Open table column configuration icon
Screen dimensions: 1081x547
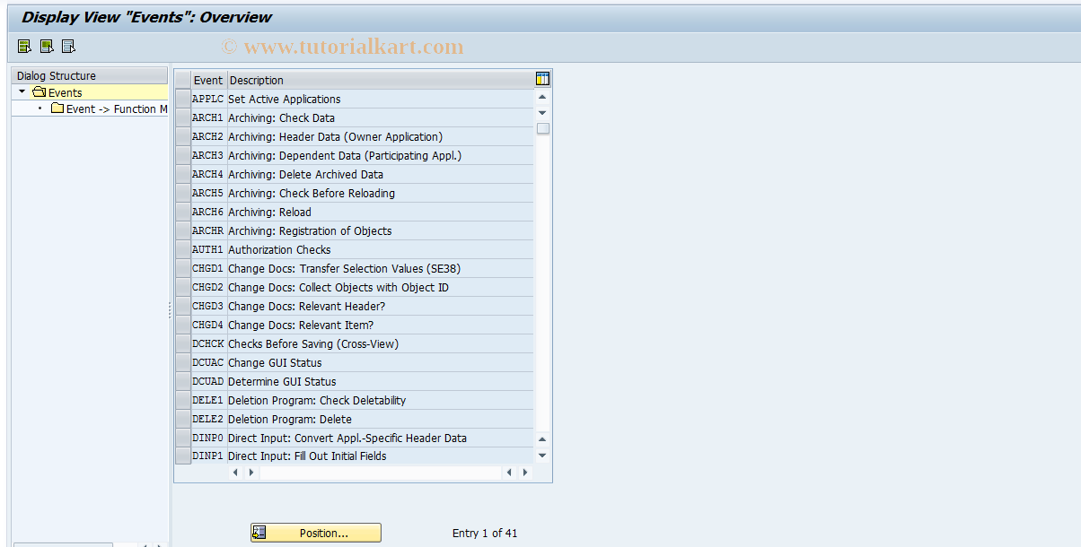click(542, 79)
